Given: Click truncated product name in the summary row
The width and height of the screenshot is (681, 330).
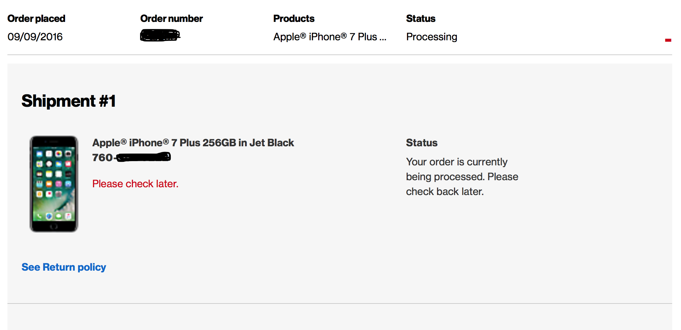Looking at the screenshot, I should coord(330,37).
